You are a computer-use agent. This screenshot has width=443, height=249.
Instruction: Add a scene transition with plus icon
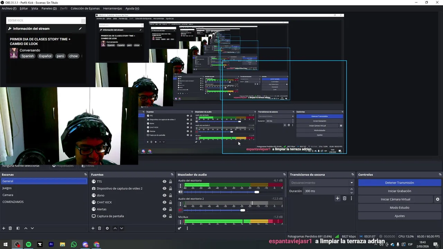point(337,199)
